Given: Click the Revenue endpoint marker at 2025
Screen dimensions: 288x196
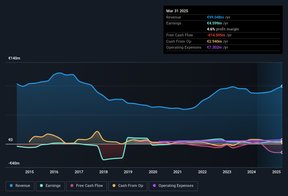Looking at the screenshot, I should click(282, 86).
